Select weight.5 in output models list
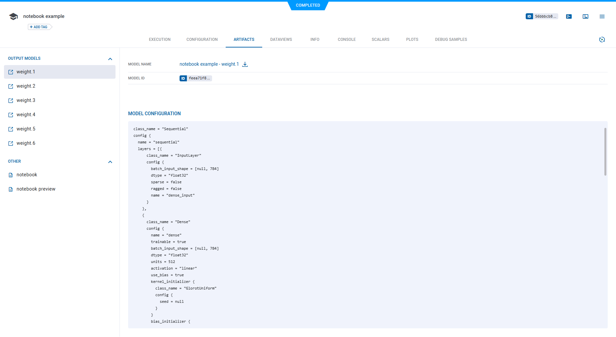The image size is (616, 337). pos(26,129)
